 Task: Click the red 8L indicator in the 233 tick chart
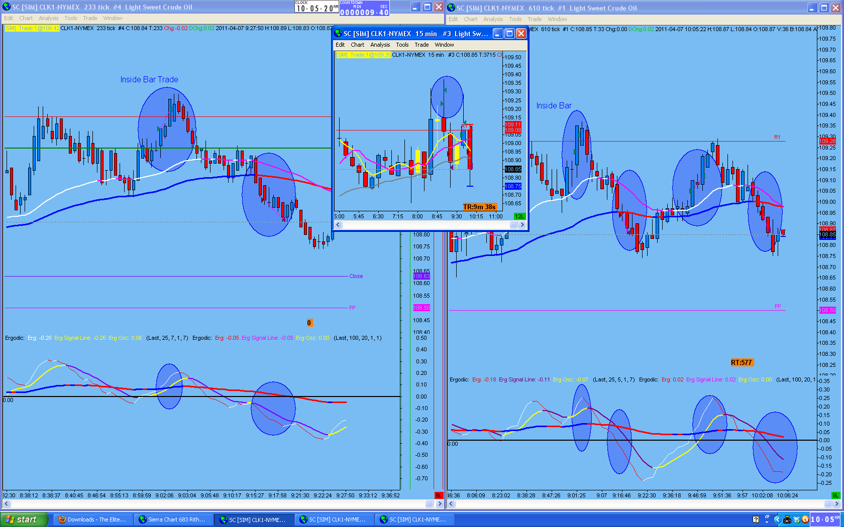click(439, 495)
